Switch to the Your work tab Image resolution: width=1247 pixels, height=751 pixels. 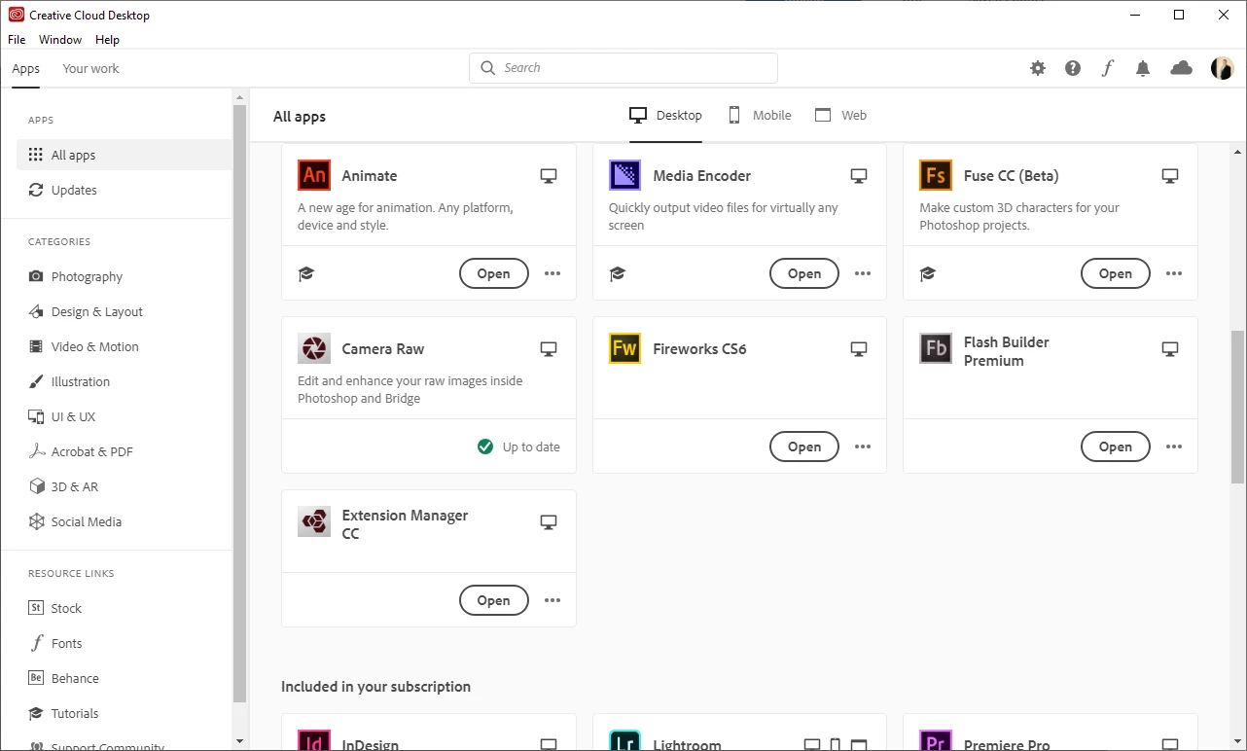click(x=90, y=68)
